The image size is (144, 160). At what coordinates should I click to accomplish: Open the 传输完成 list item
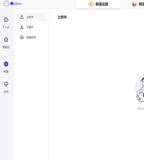(31, 37)
